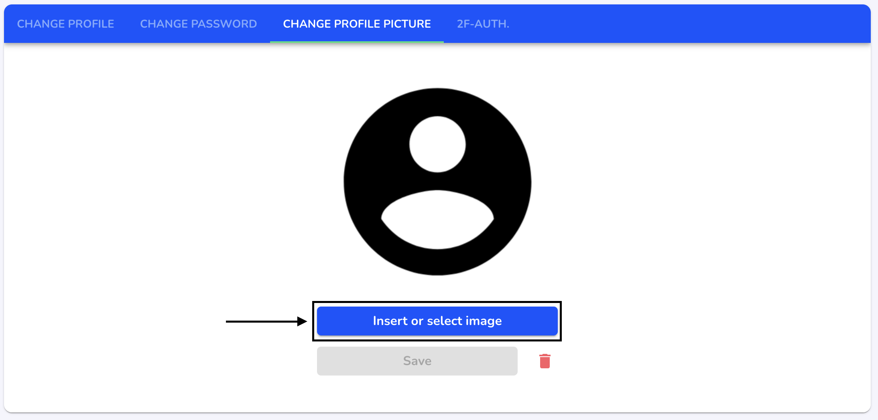Click the Insert or select image button

[437, 321]
